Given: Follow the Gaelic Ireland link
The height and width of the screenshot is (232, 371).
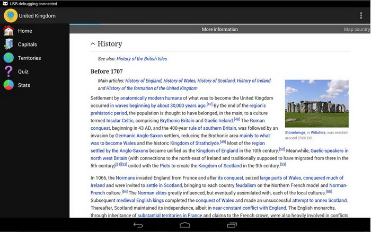Looking at the screenshot, I should tap(218, 121).
